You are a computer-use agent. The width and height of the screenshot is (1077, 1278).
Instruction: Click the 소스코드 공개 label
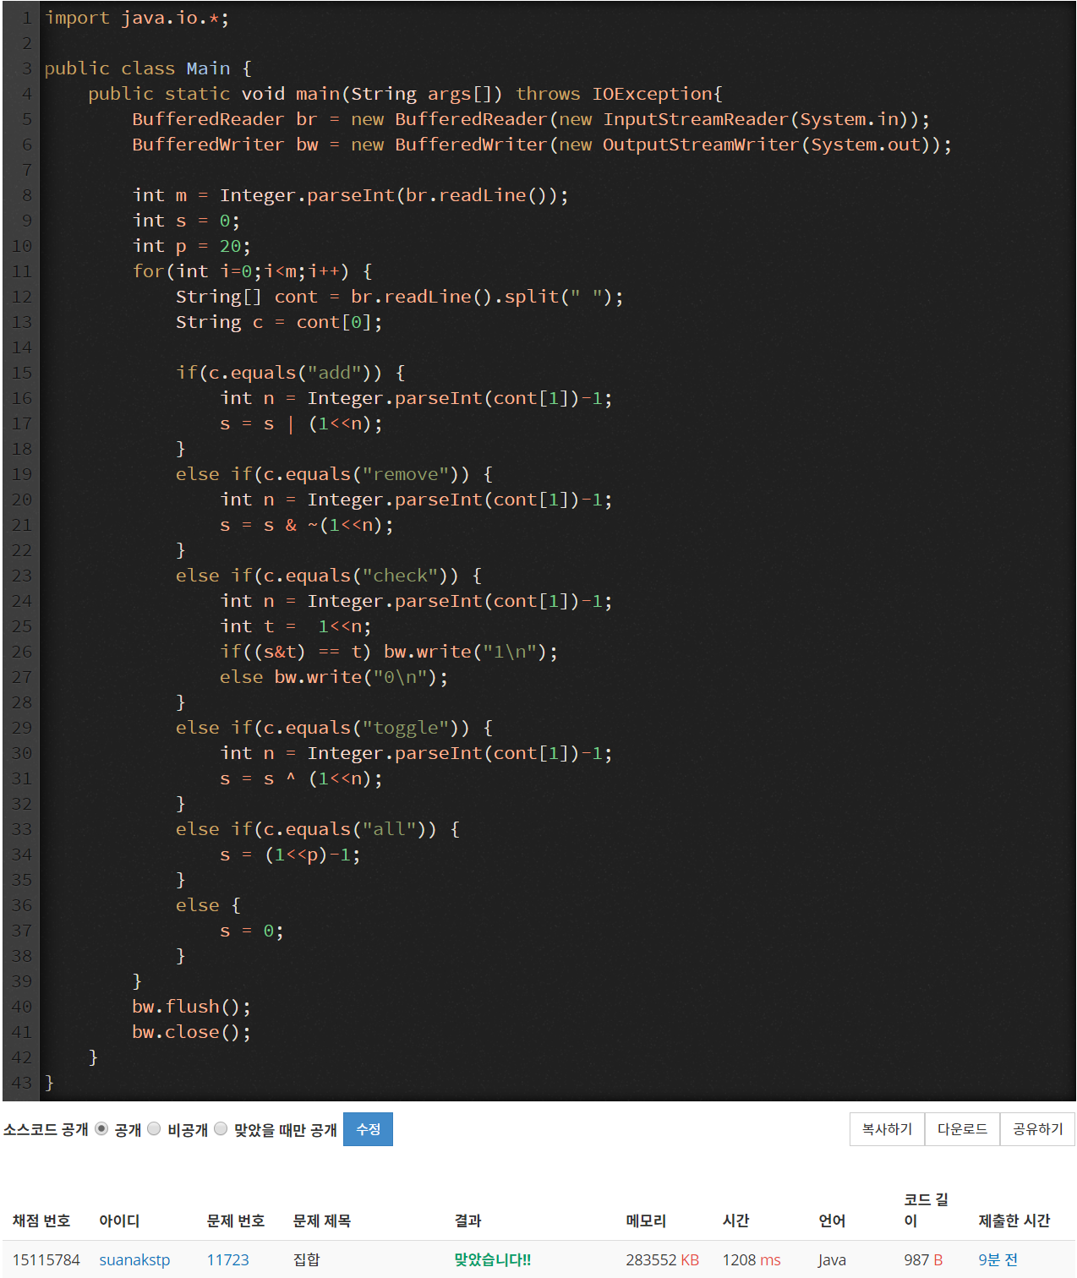46,1129
